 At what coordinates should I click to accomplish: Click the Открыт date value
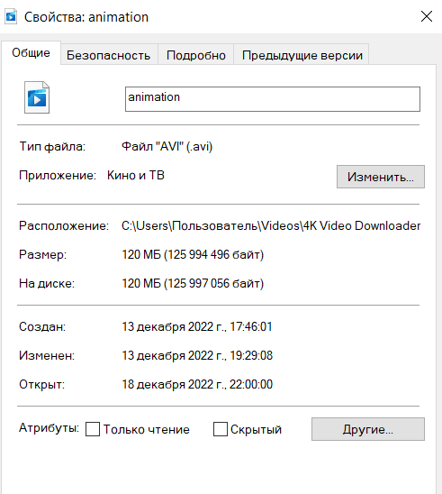(x=197, y=384)
